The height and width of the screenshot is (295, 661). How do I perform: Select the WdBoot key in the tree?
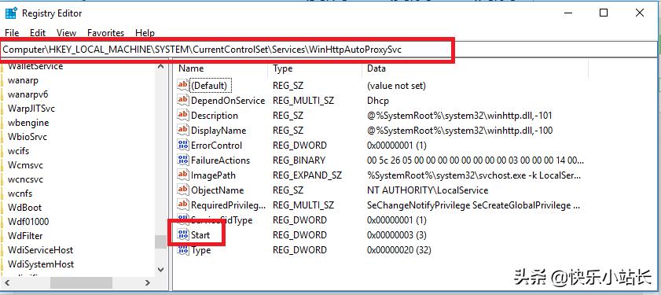25,208
